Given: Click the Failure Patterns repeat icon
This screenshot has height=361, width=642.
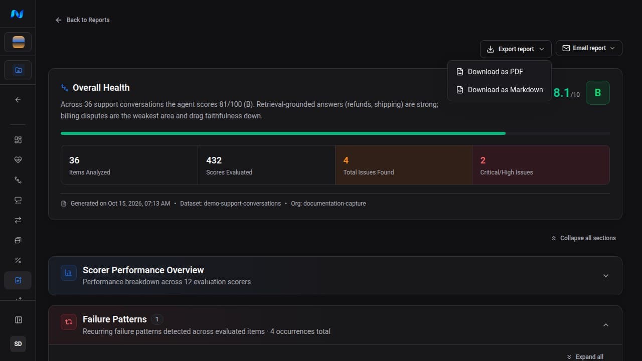Looking at the screenshot, I should [x=69, y=322].
